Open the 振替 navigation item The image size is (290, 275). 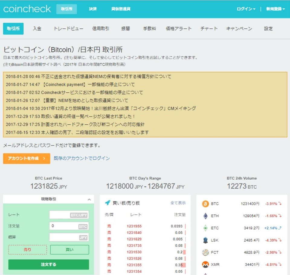coord(126,29)
